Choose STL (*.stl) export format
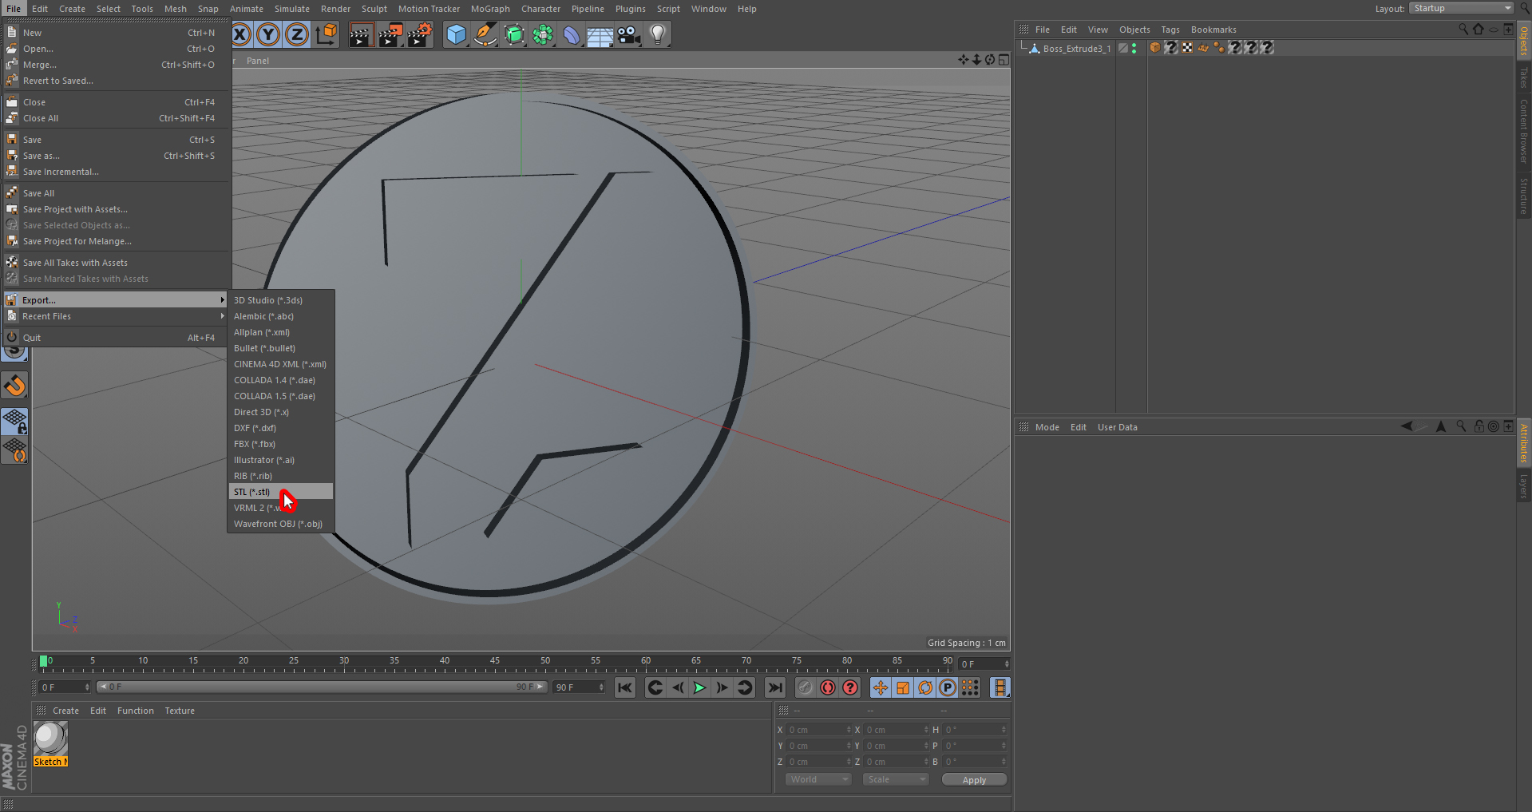The width and height of the screenshot is (1532, 812). click(x=252, y=492)
